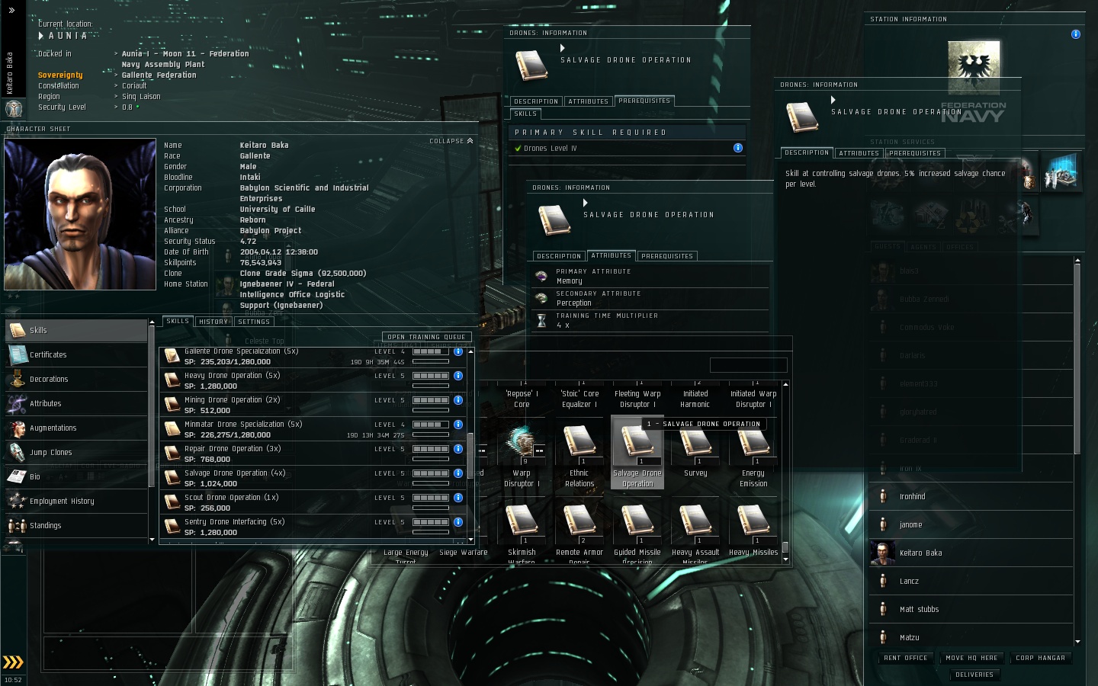This screenshot has width=1098, height=686.
Task: Switch to the History tab in Skills
Action: click(x=213, y=322)
